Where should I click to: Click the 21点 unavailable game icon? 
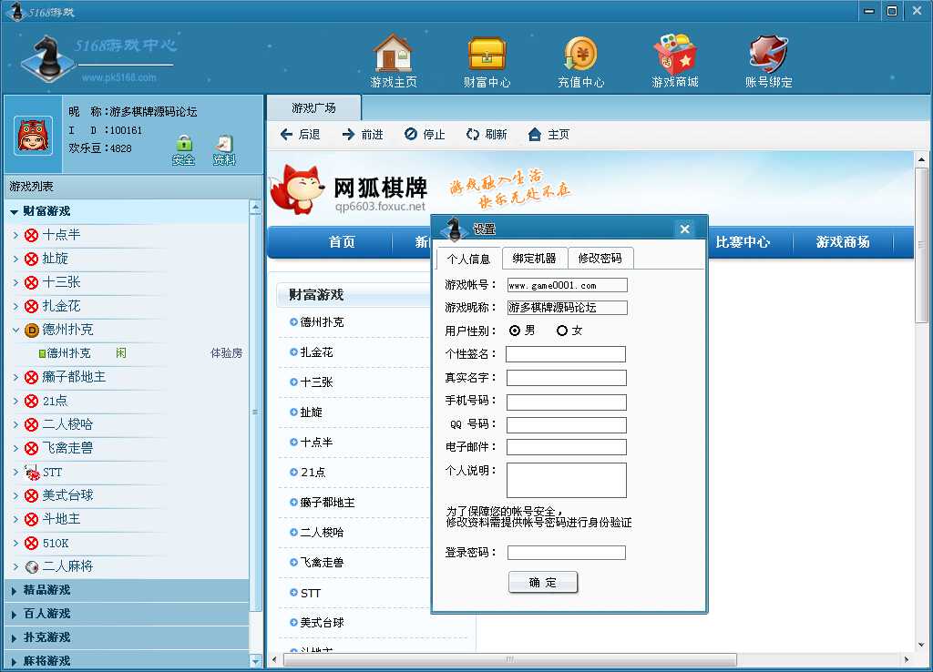[x=32, y=402]
